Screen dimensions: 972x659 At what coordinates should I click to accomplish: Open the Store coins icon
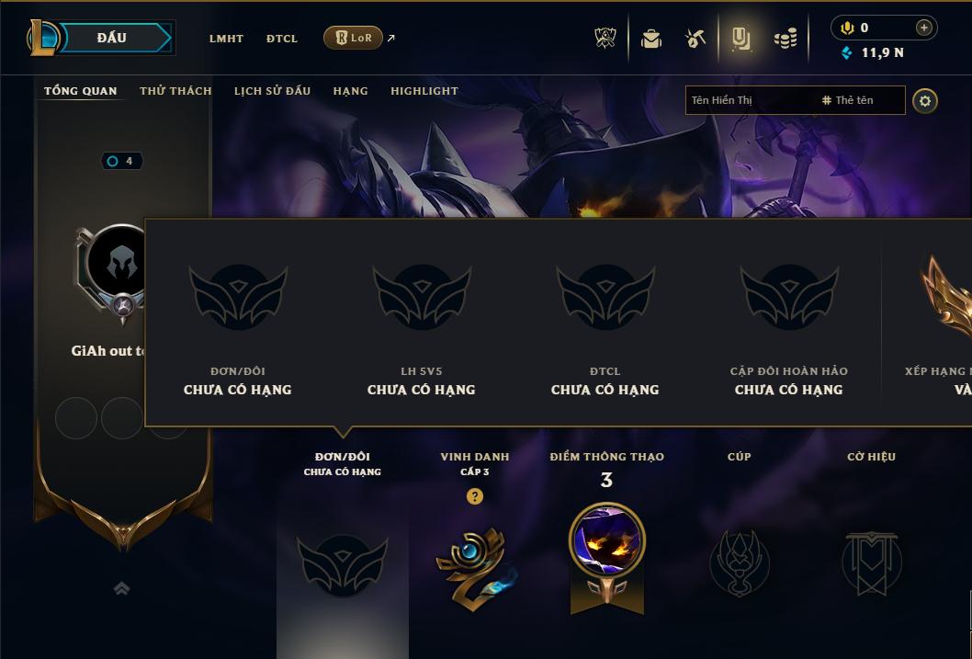click(x=786, y=39)
